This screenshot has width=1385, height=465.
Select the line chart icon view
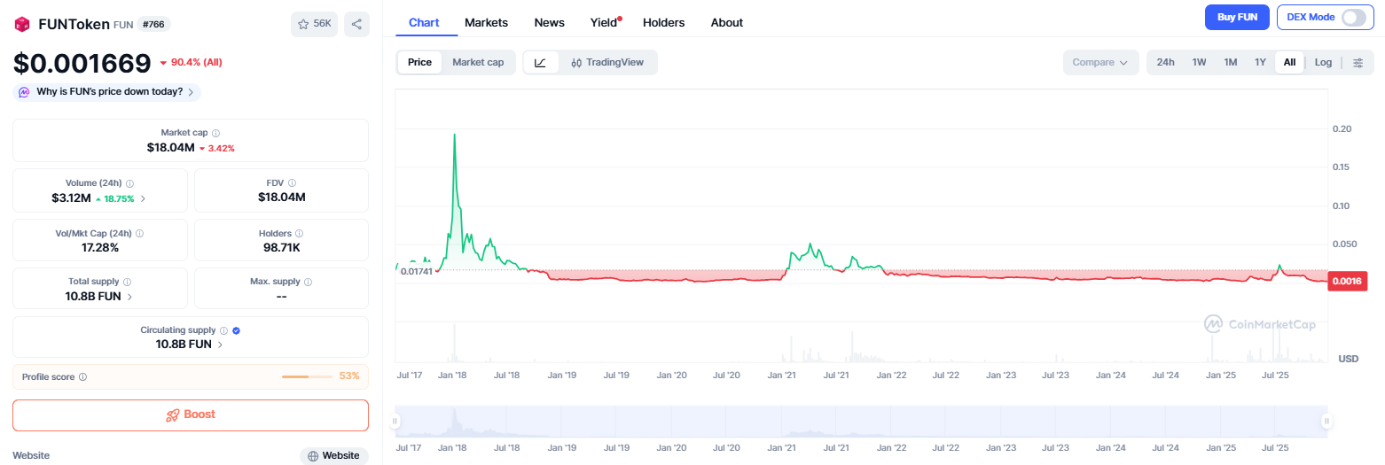[541, 62]
